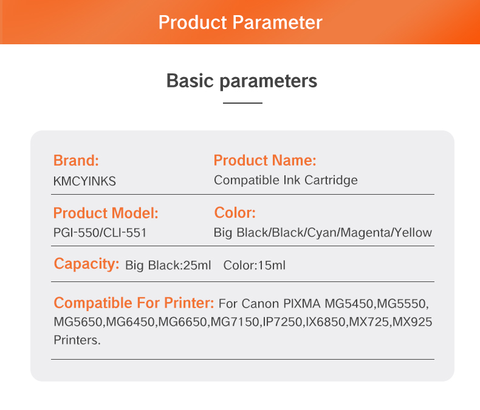Select the Big Black/Black/Cyan/Magenta/Yellow color list
480x410 pixels.
tap(323, 232)
